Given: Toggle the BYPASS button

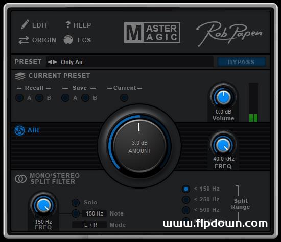Looking at the screenshot, I should pyautogui.click(x=241, y=62).
